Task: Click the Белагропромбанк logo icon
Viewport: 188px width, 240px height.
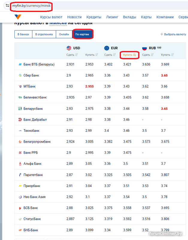Action: pos(20,142)
